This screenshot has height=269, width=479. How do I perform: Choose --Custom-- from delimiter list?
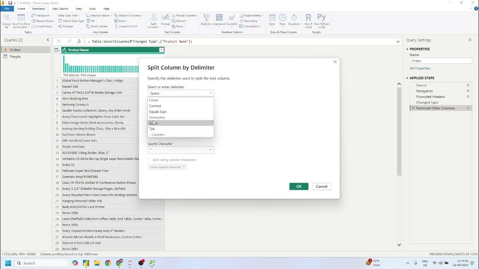[x=181, y=134]
